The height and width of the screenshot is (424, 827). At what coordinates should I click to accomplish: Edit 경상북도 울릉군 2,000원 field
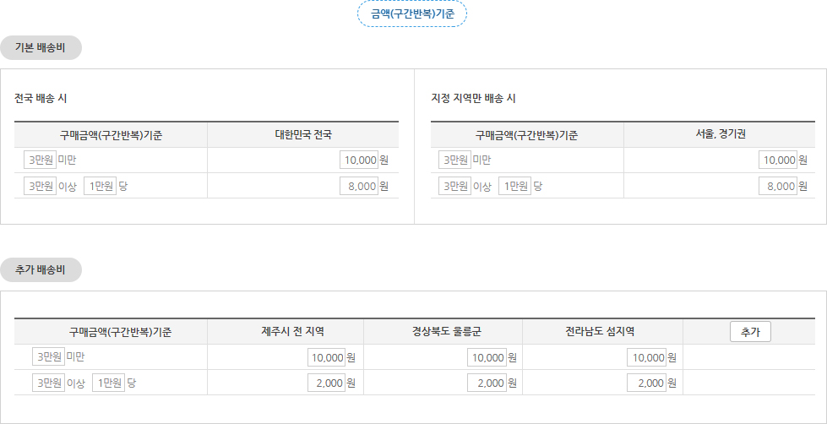click(x=487, y=383)
